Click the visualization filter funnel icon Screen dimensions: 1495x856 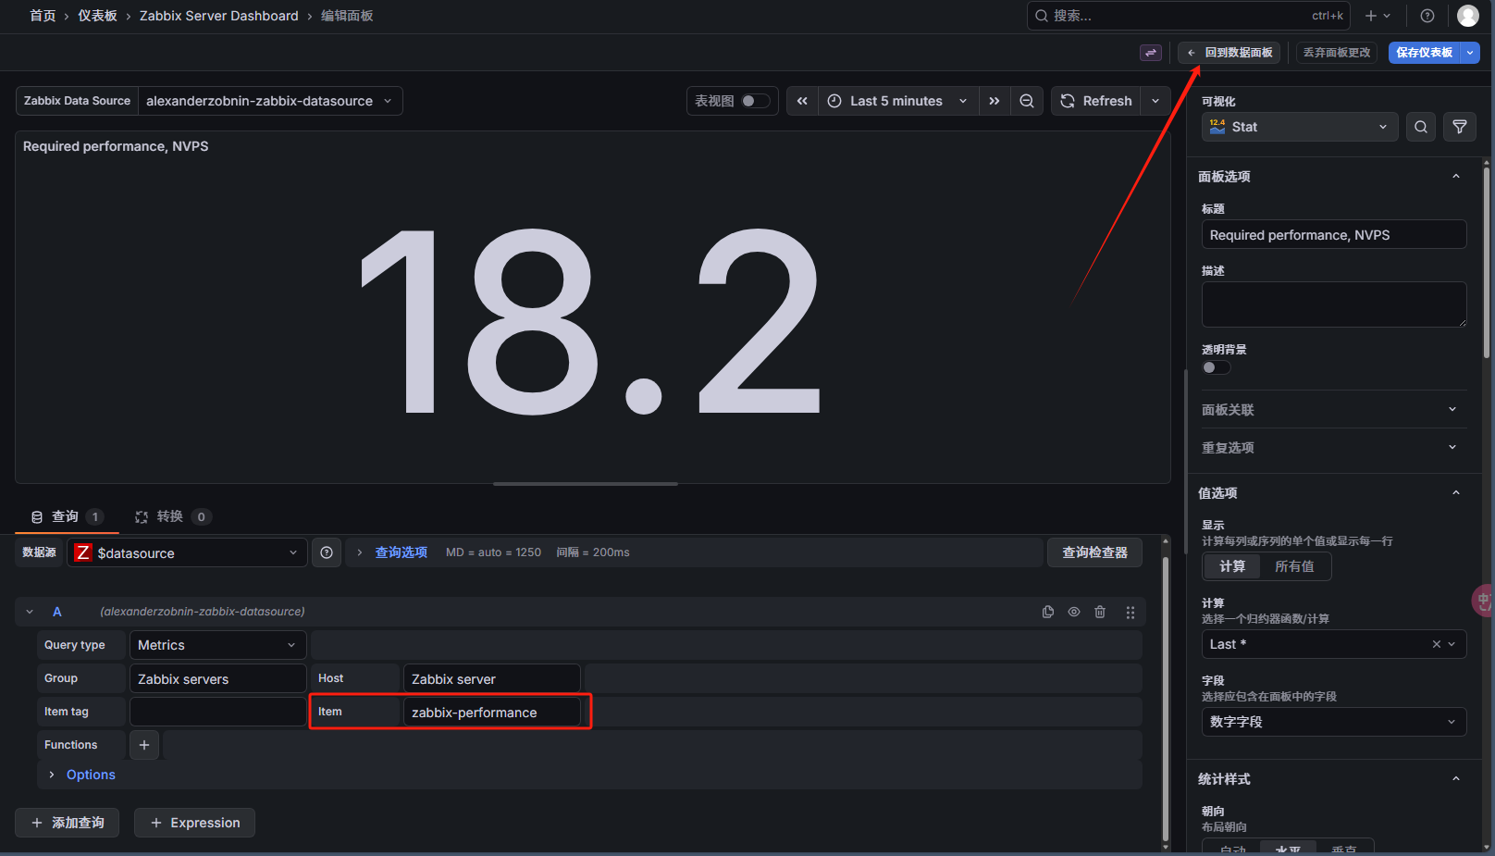(1460, 127)
